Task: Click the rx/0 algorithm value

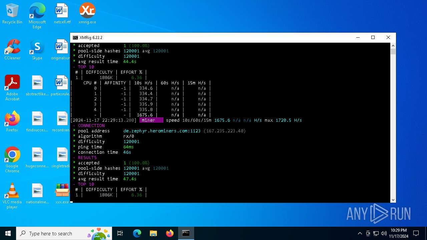Action: pyautogui.click(x=129, y=136)
